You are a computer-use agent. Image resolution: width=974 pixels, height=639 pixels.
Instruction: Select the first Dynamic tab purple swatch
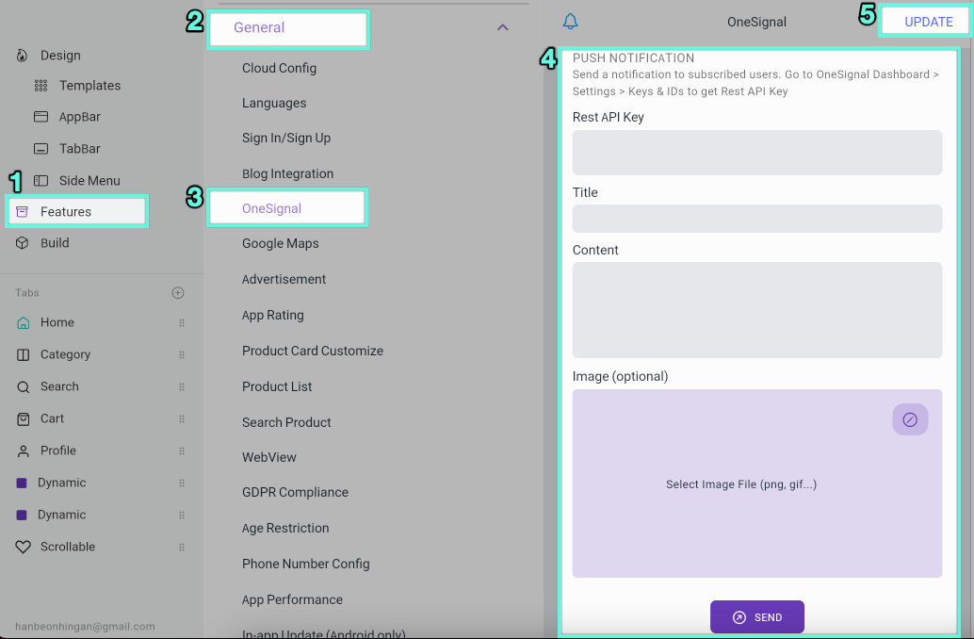(21, 483)
